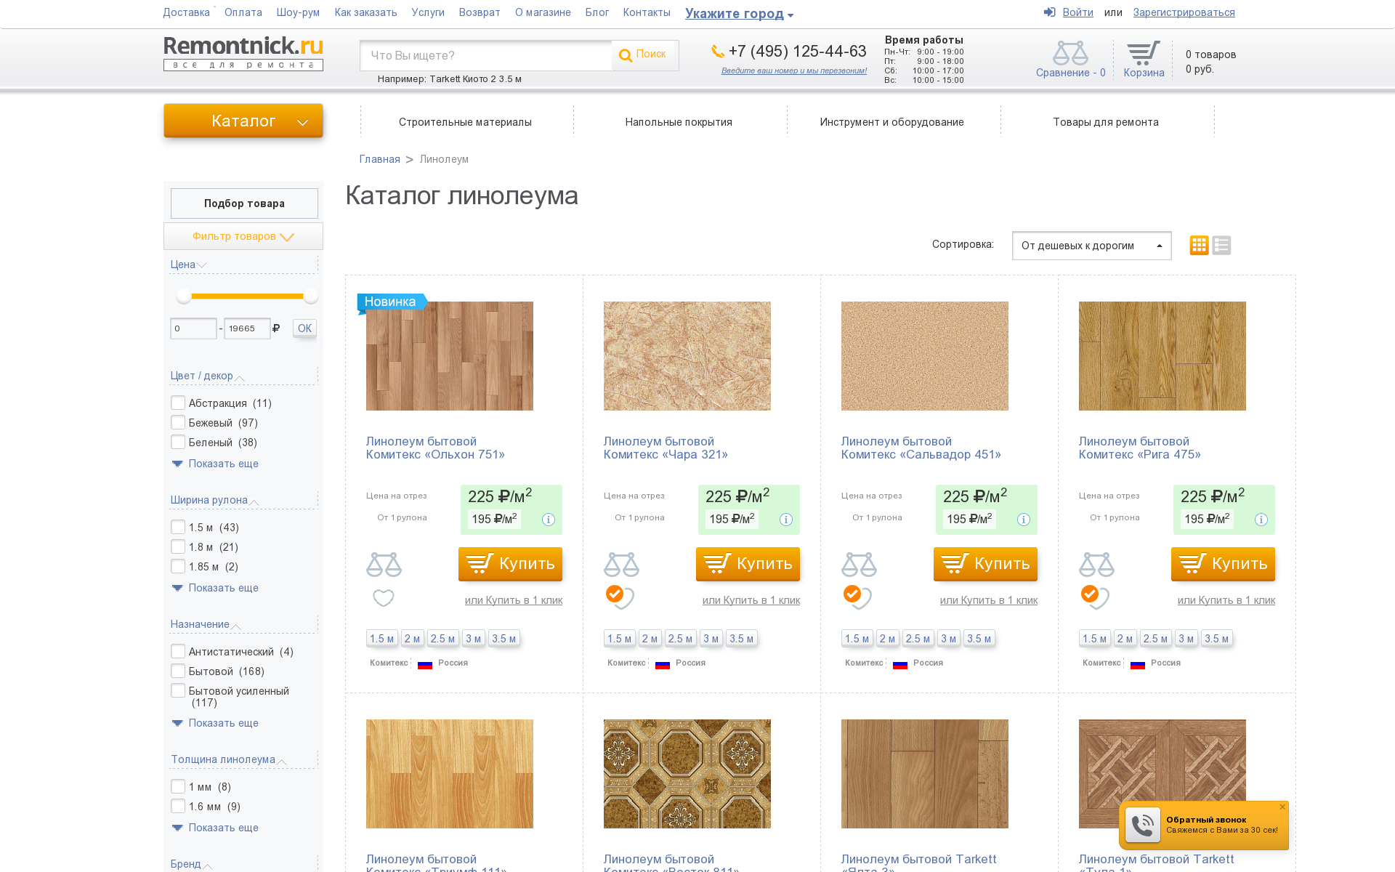Check the Абстракция color filter
The height and width of the screenshot is (872, 1395).
coord(178,403)
